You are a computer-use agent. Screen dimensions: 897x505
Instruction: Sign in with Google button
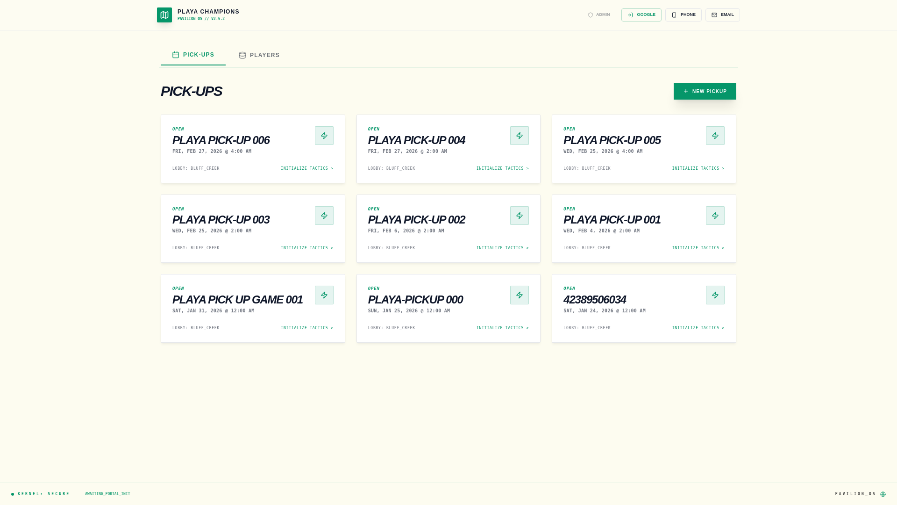tap(641, 15)
